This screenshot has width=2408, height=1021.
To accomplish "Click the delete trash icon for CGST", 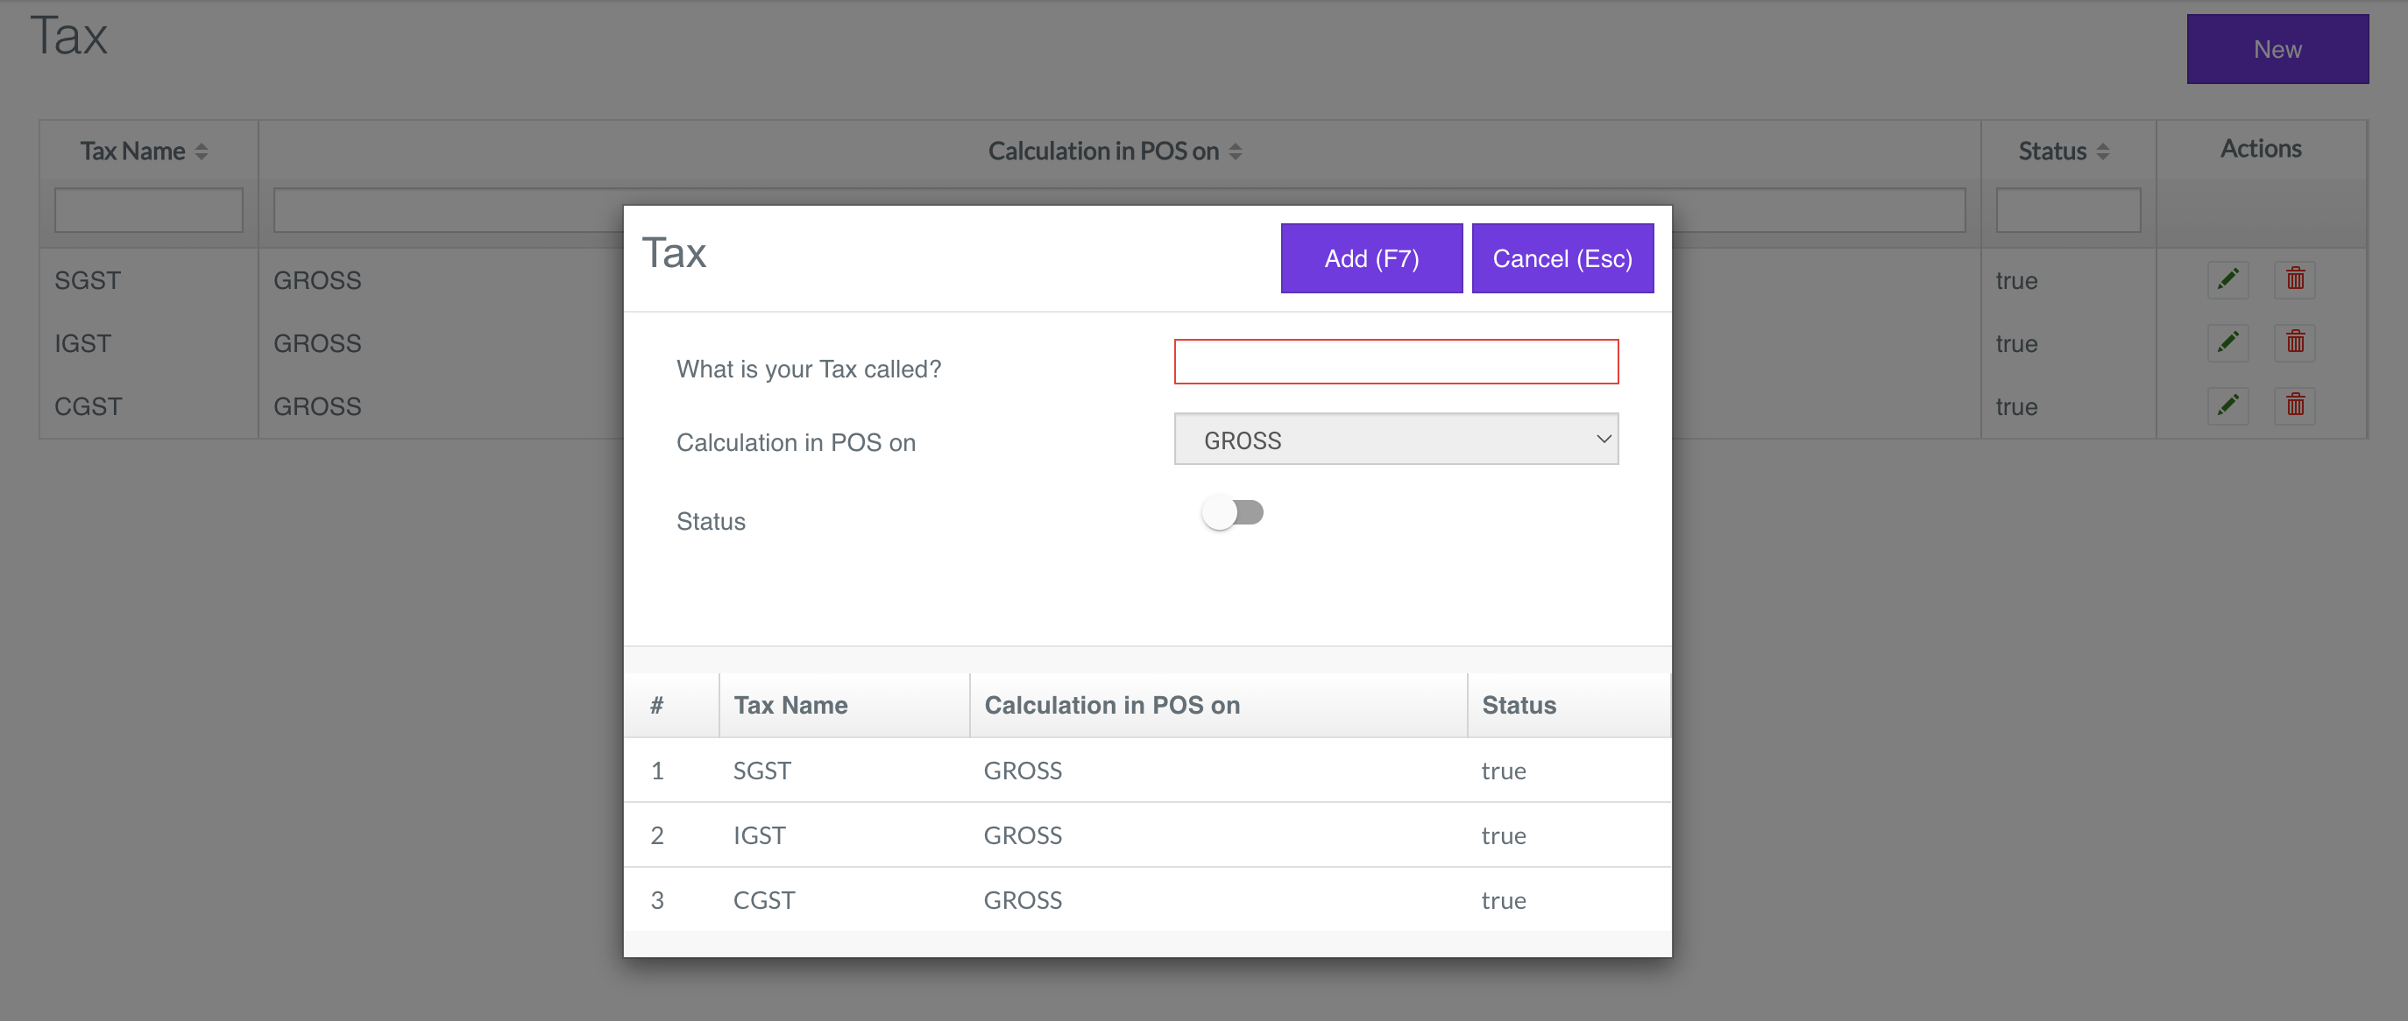I will [x=2295, y=405].
